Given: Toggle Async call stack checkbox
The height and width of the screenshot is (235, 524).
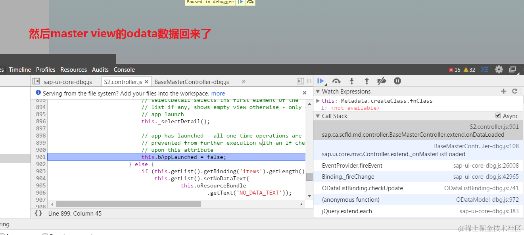Looking at the screenshot, I should coord(498,116).
